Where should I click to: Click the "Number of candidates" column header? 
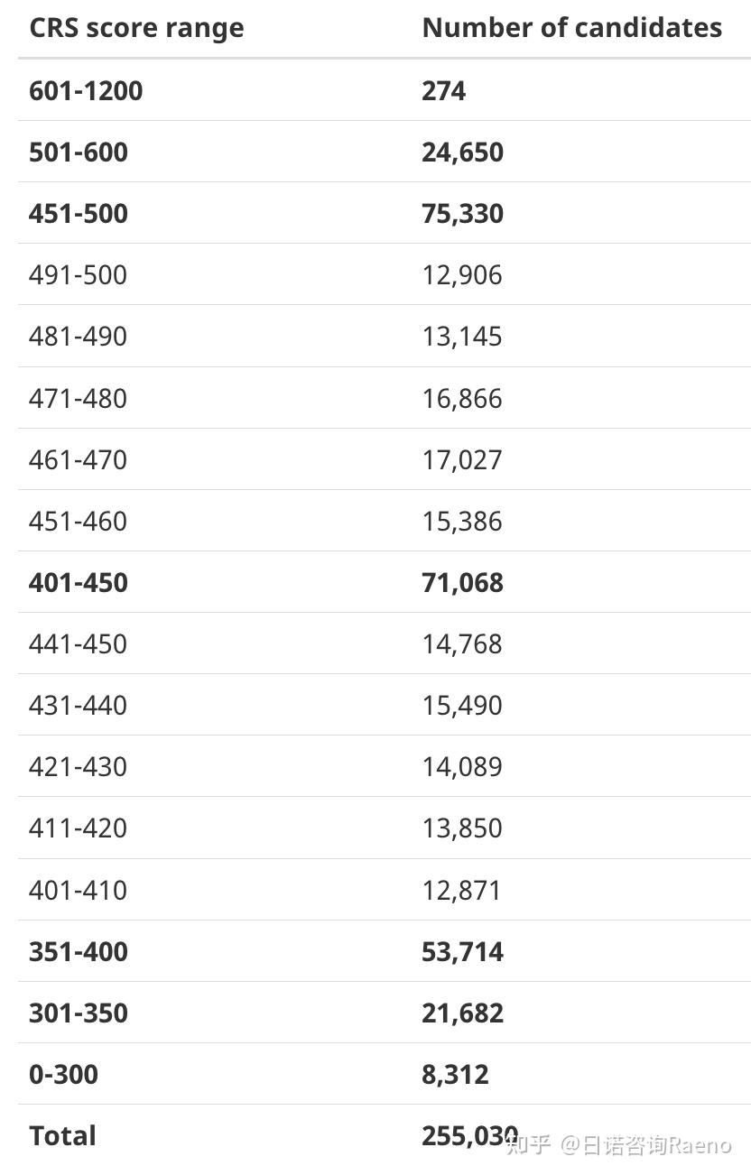point(571,28)
